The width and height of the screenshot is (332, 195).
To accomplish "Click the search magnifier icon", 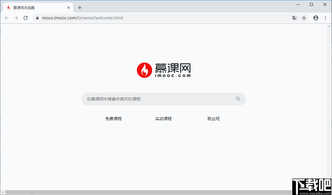I will (x=238, y=99).
